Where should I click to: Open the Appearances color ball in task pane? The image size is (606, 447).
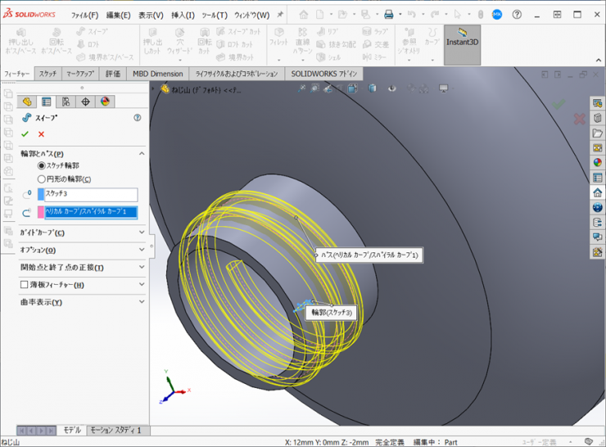coord(597,162)
